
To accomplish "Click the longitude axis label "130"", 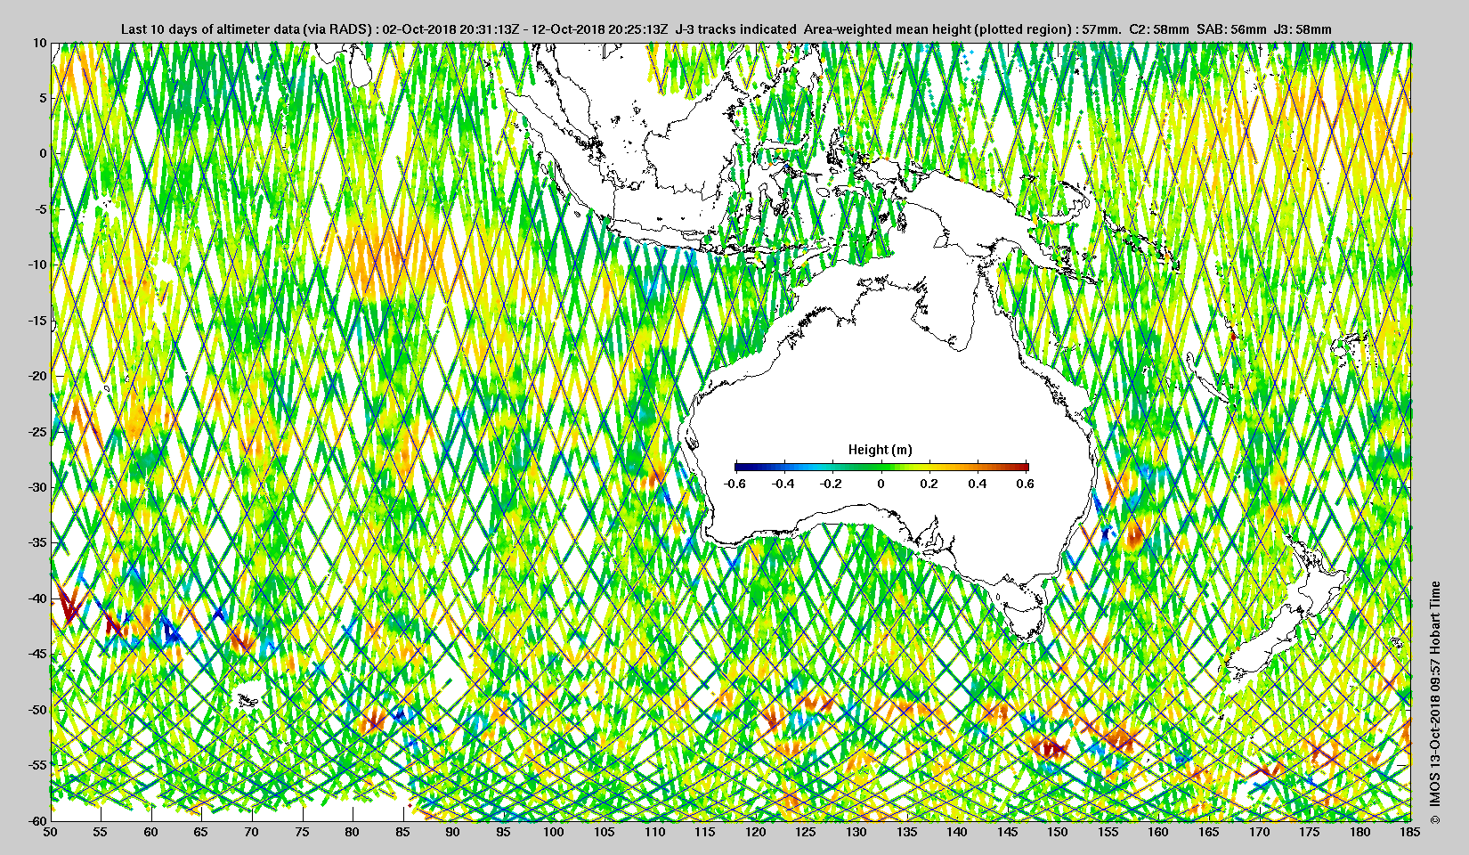I will point(856,833).
